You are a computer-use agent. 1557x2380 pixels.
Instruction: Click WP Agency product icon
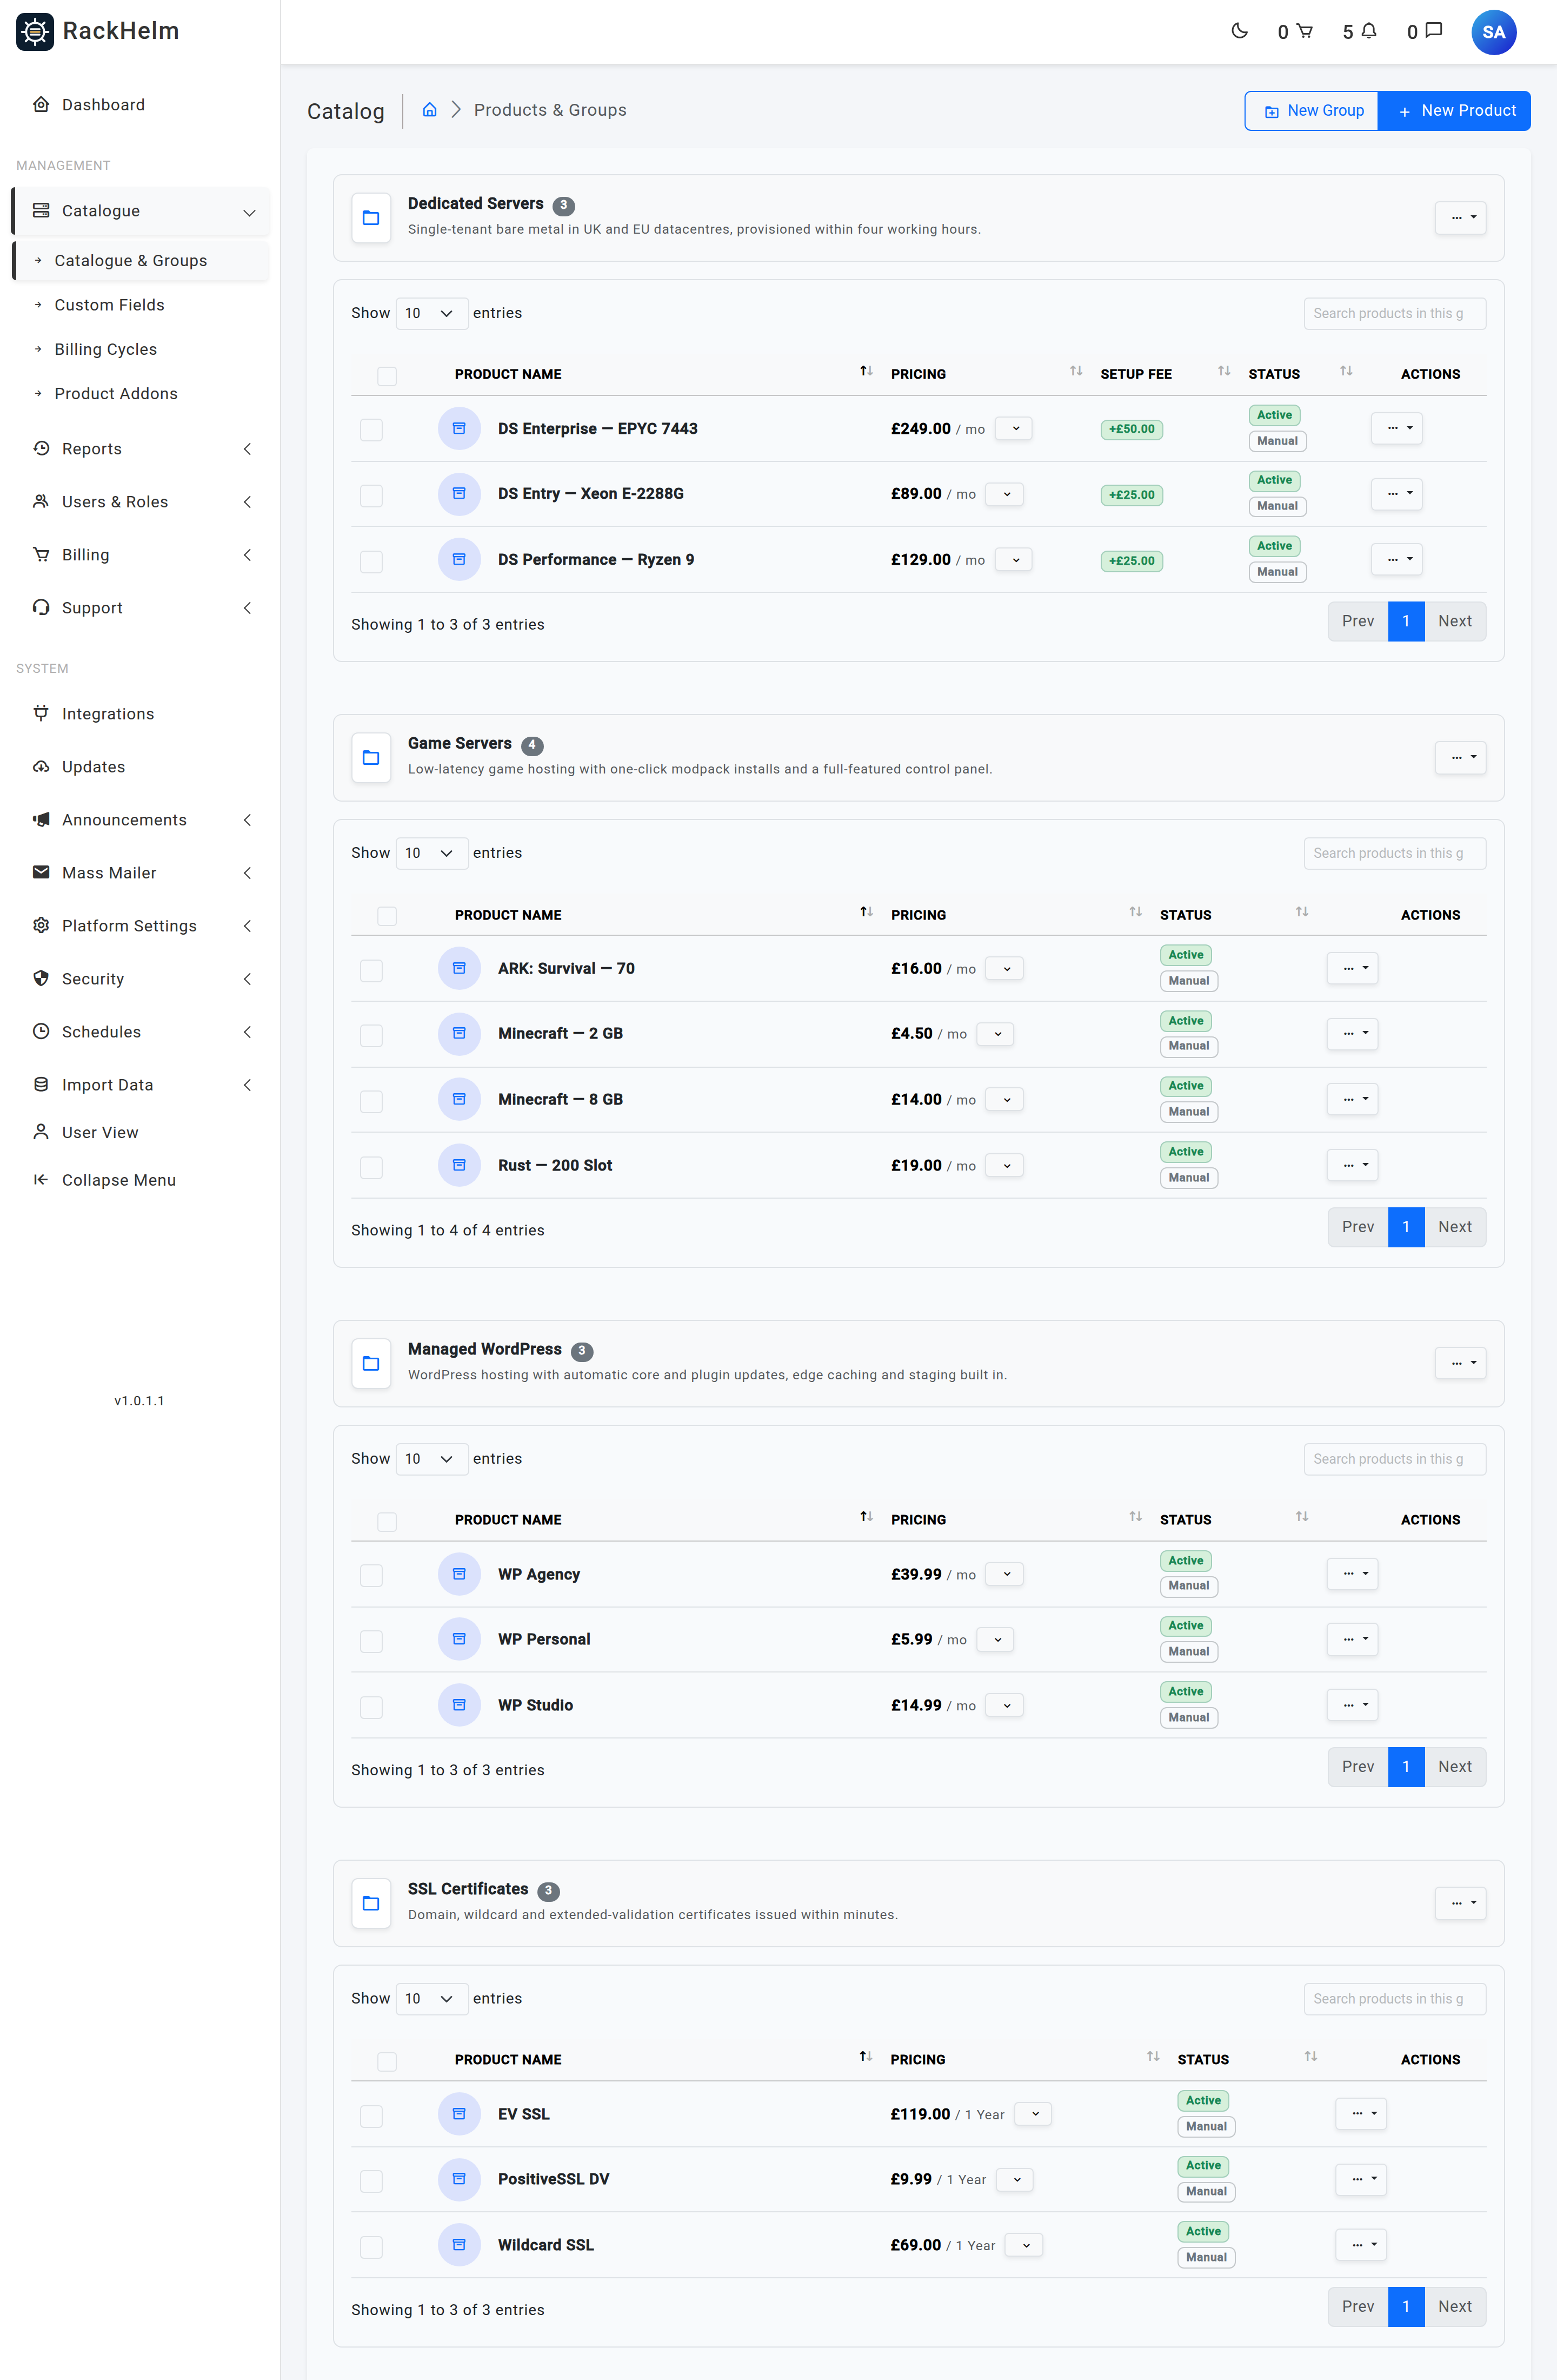(458, 1574)
